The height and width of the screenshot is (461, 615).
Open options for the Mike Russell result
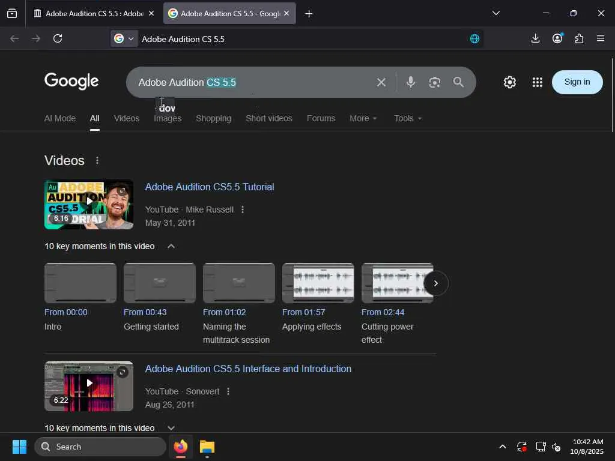pos(243,209)
